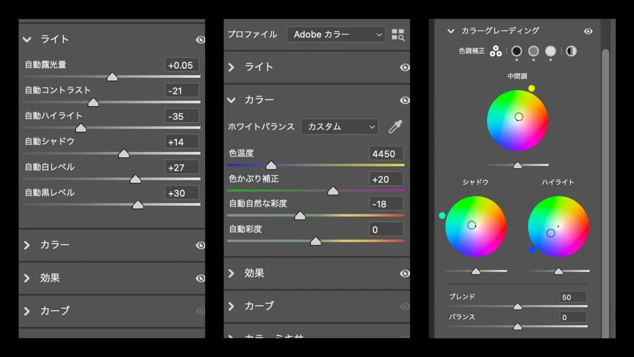Click the 色温度 value field 4450
The image size is (634, 357).
tap(386, 154)
